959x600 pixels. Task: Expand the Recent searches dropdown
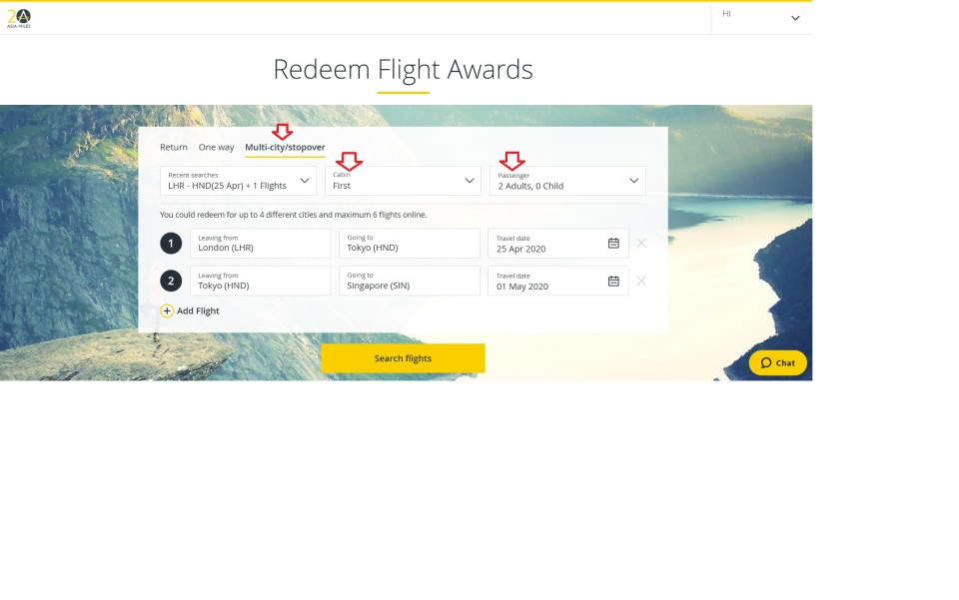click(238, 181)
